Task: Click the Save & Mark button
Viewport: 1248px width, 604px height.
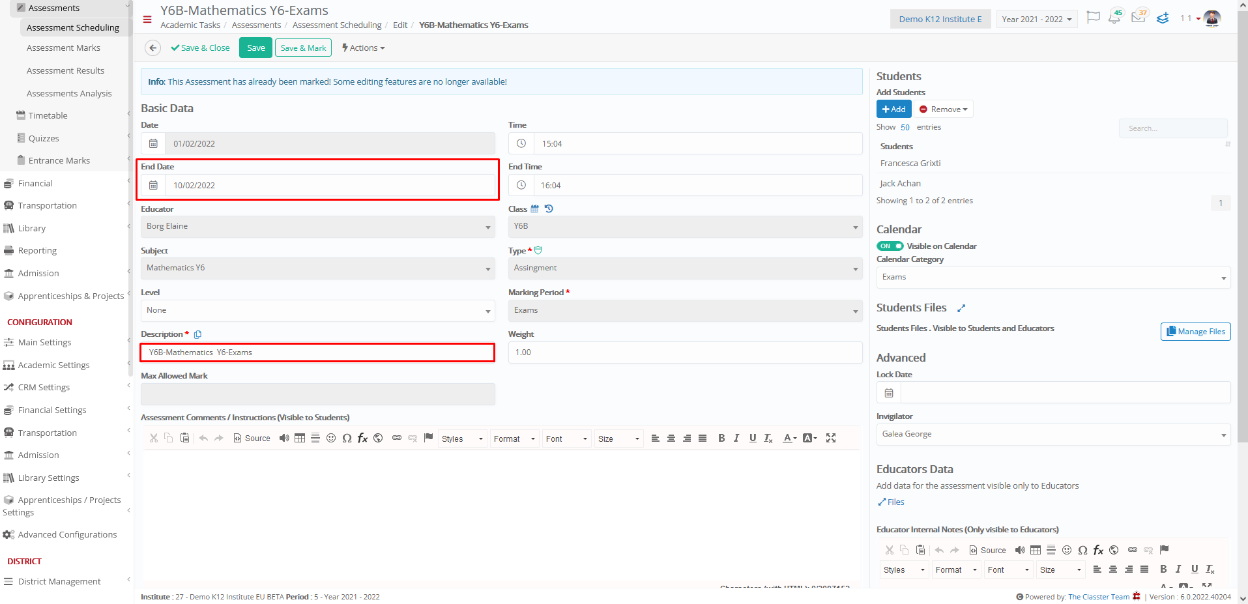Action: click(303, 48)
